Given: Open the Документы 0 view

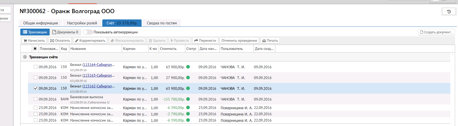Looking at the screenshot, I should [65, 32].
